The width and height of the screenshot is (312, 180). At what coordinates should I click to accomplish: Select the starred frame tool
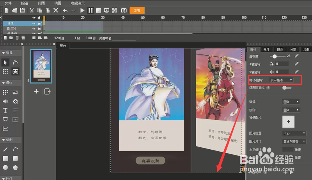15,72
